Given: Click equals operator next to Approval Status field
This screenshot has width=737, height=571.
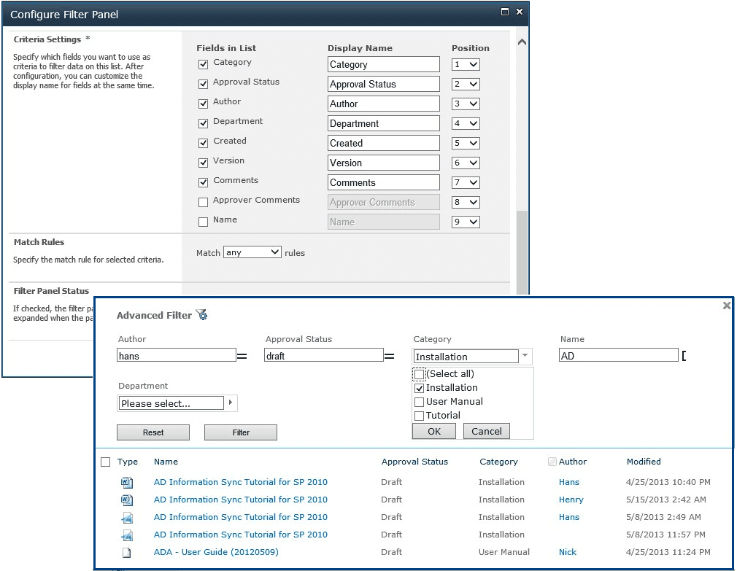Looking at the screenshot, I should pyautogui.click(x=389, y=357).
